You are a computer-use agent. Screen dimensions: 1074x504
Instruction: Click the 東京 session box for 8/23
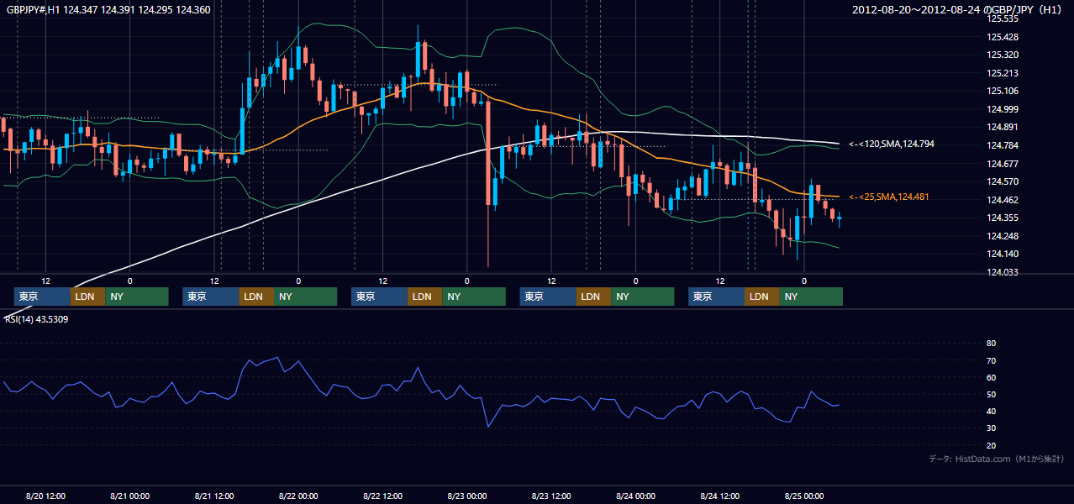(548, 297)
